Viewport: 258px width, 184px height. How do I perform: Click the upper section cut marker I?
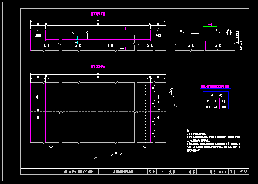125,29
